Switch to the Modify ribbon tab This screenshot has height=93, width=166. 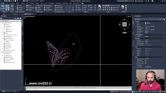point(17,3)
